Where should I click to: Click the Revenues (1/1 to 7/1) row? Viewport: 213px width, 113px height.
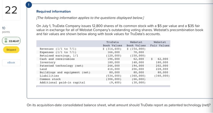point(103,49)
